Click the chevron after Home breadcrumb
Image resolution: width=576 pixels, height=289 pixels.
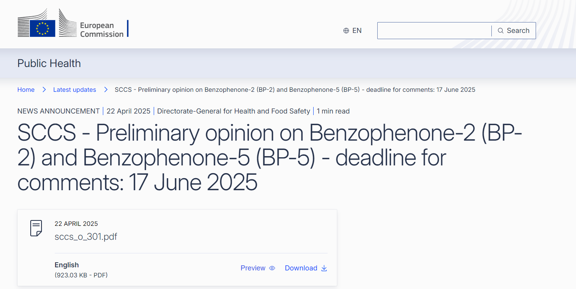44,90
